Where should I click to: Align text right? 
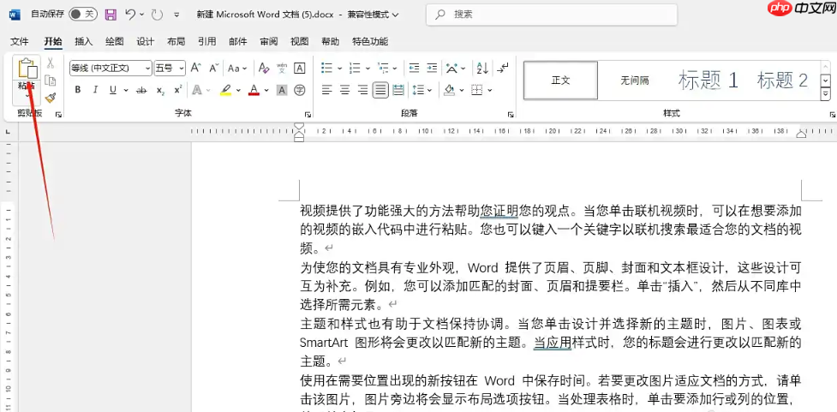pyautogui.click(x=362, y=90)
